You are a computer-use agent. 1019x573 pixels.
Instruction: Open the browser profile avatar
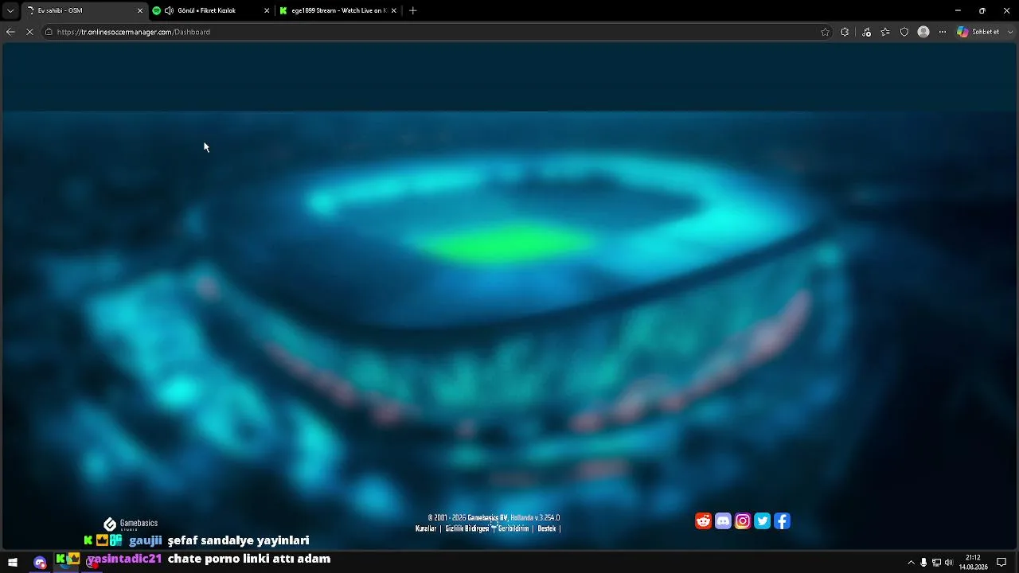coord(923,32)
